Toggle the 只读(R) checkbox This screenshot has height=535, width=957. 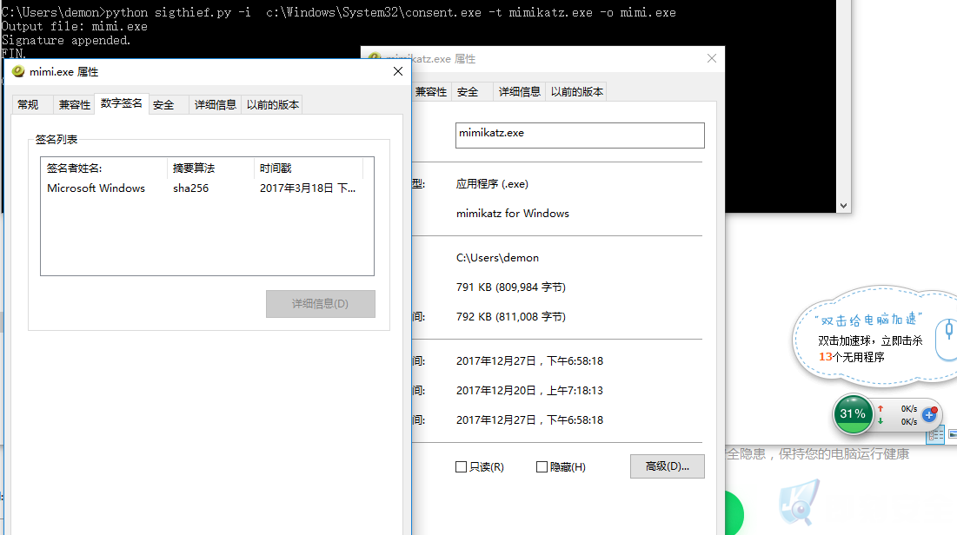(461, 466)
